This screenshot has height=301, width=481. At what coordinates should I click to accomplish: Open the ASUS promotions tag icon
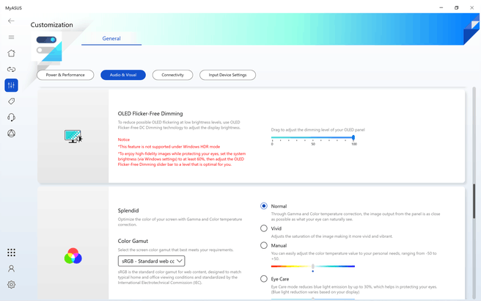[11, 101]
